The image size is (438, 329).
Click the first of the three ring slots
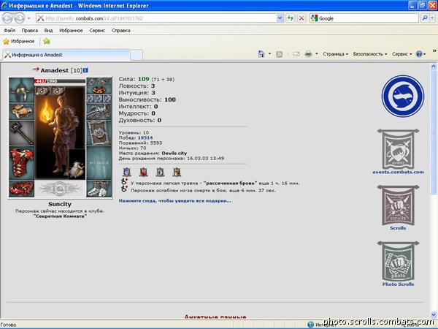[91, 99]
